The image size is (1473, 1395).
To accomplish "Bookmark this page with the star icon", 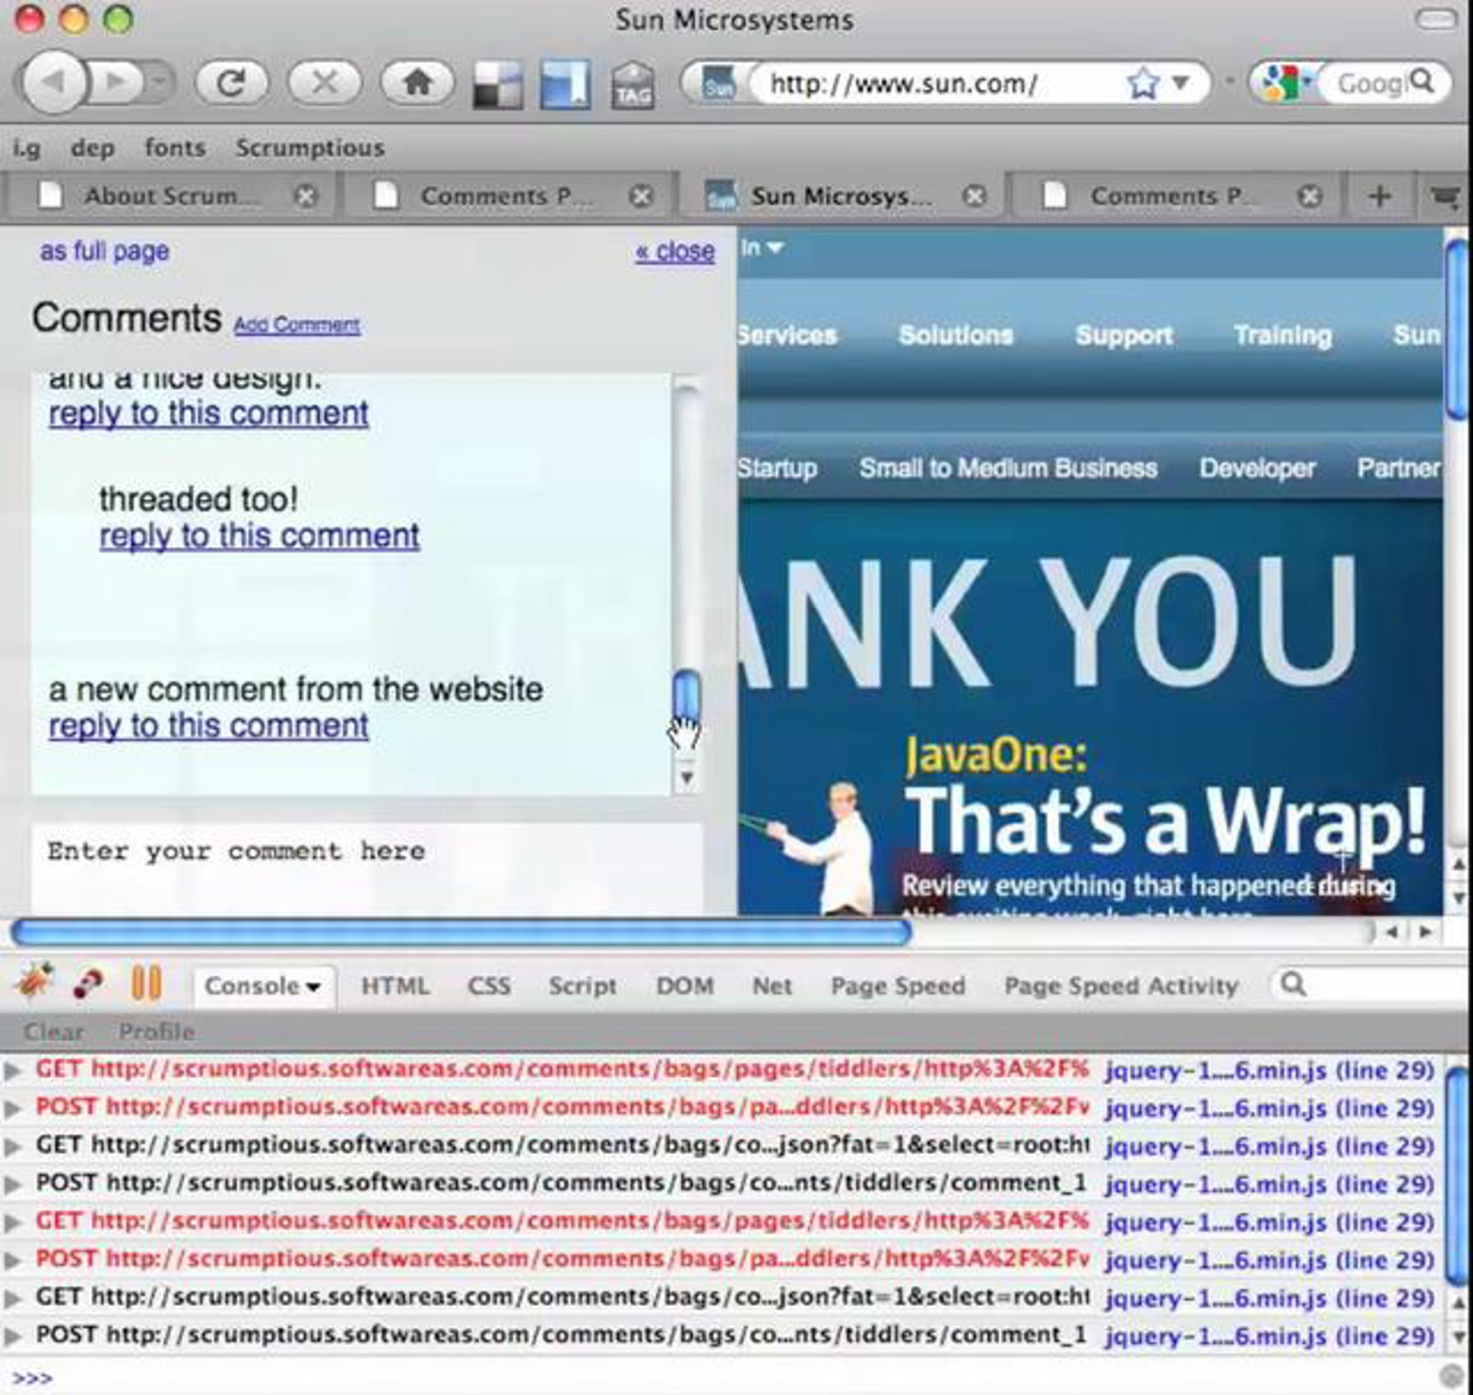I will (x=1142, y=83).
